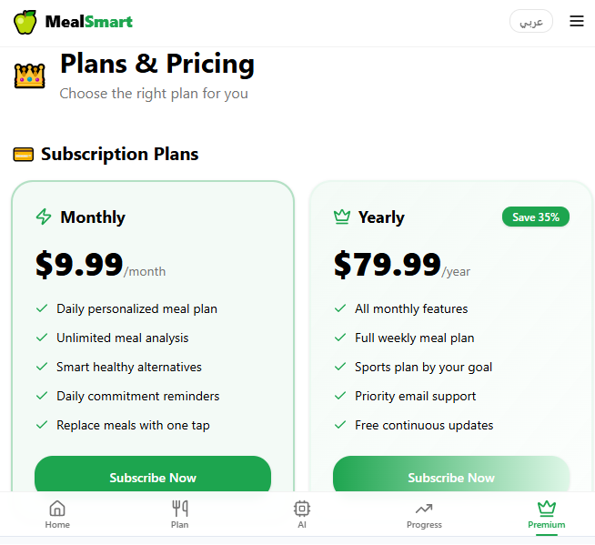Subscribe to the Monthly plan
The image size is (595, 545).
153,477
